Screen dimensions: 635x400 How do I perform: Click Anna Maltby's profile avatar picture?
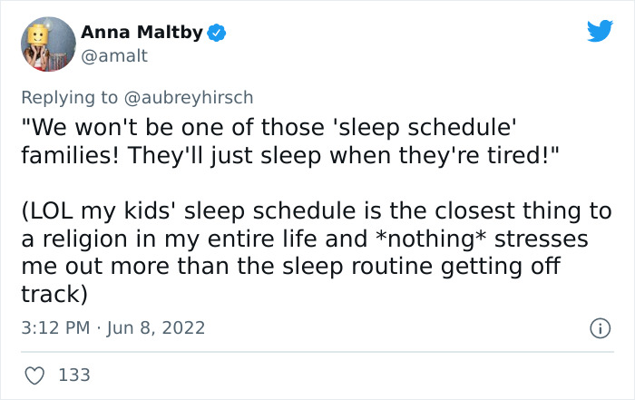tap(46, 44)
